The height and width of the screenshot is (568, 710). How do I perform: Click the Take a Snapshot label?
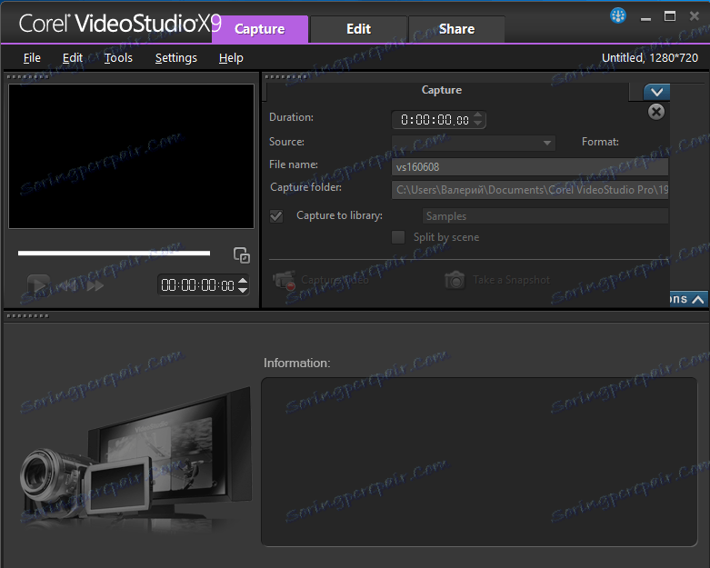511,280
